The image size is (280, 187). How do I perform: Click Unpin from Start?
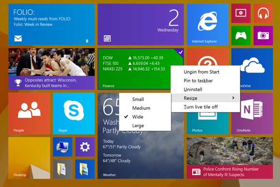tap(205, 72)
